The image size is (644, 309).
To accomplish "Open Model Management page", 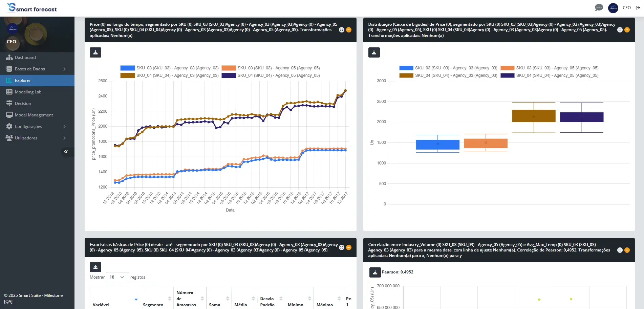I will pos(34,115).
